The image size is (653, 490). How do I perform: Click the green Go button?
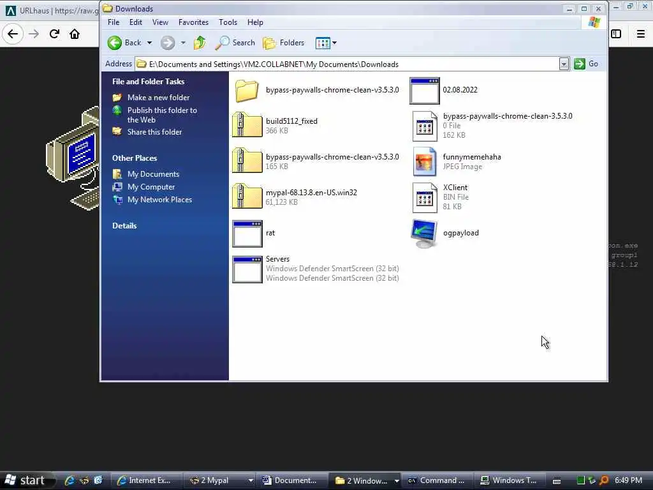click(x=586, y=64)
